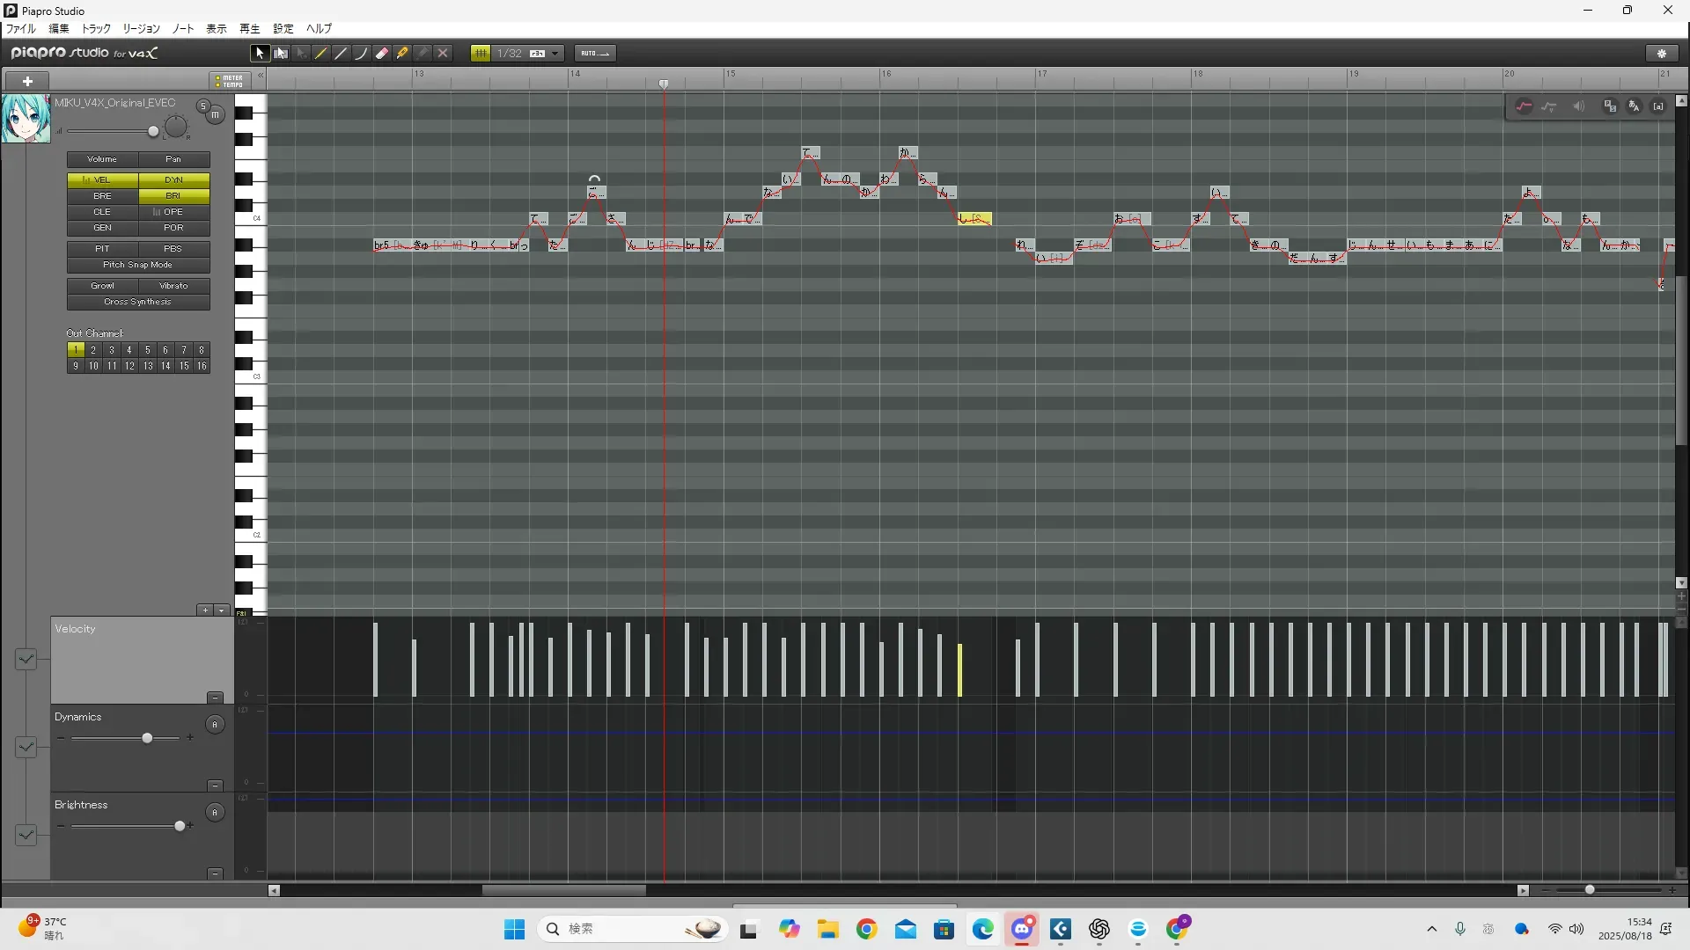This screenshot has height=950, width=1690.
Task: Collapse the Dynamics lane minus button
Action: click(215, 786)
